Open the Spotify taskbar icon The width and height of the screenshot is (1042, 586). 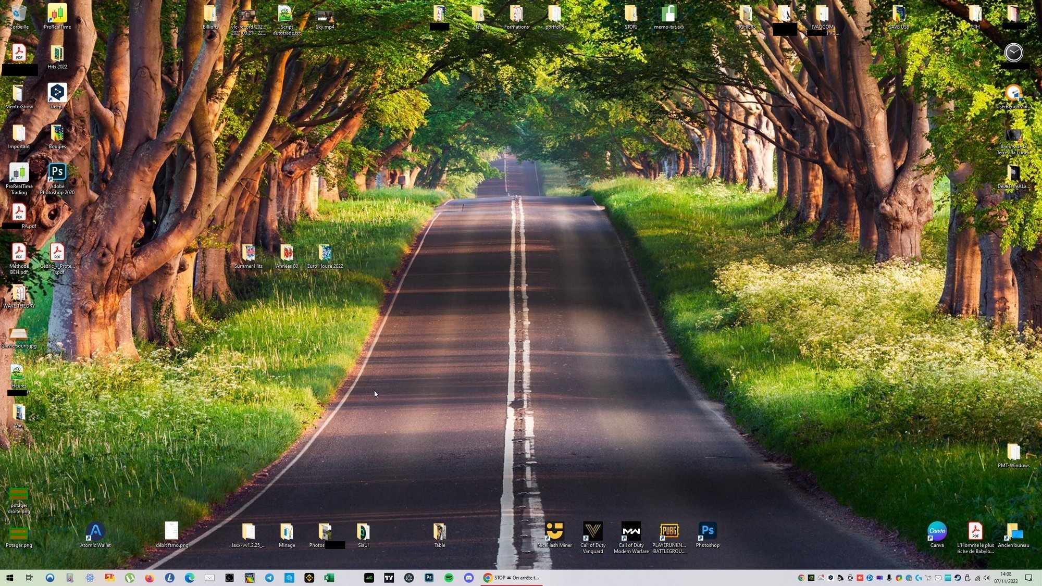[x=449, y=578]
